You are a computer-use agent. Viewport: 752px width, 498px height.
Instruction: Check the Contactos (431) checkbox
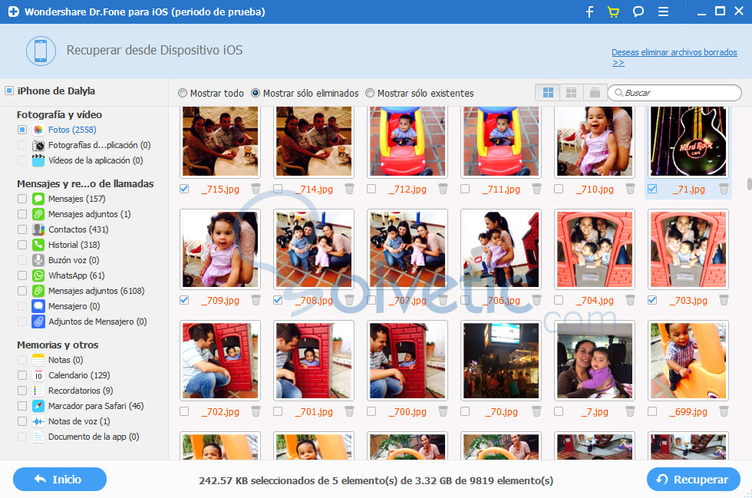point(22,229)
